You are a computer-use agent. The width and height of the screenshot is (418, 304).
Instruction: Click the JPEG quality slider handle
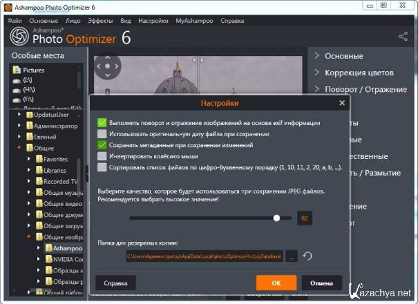276,219
